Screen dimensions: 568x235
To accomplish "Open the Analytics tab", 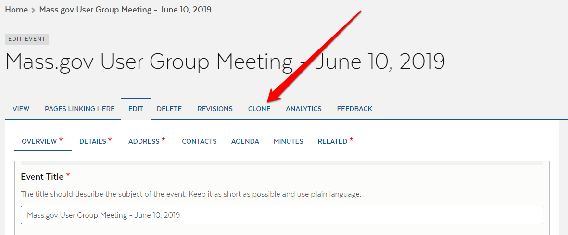I will (303, 109).
